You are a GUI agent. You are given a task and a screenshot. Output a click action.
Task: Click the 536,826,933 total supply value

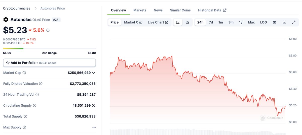pyautogui.click(x=85, y=116)
